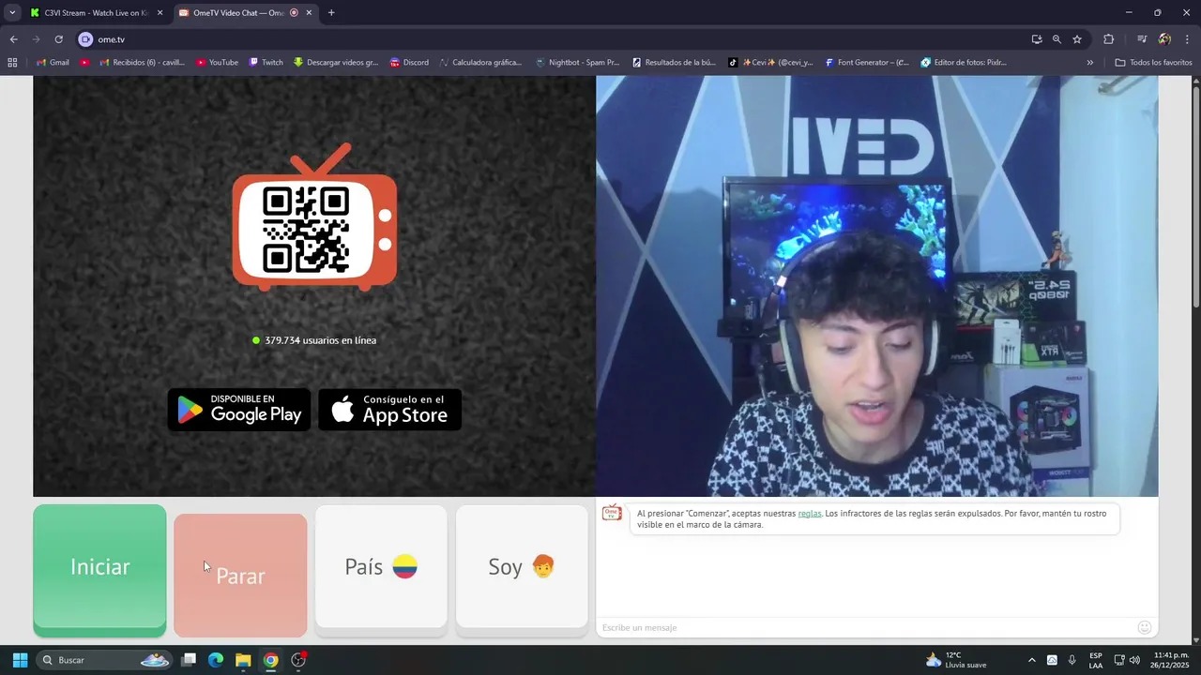Open the volume speaker tray icon

[1134, 660]
